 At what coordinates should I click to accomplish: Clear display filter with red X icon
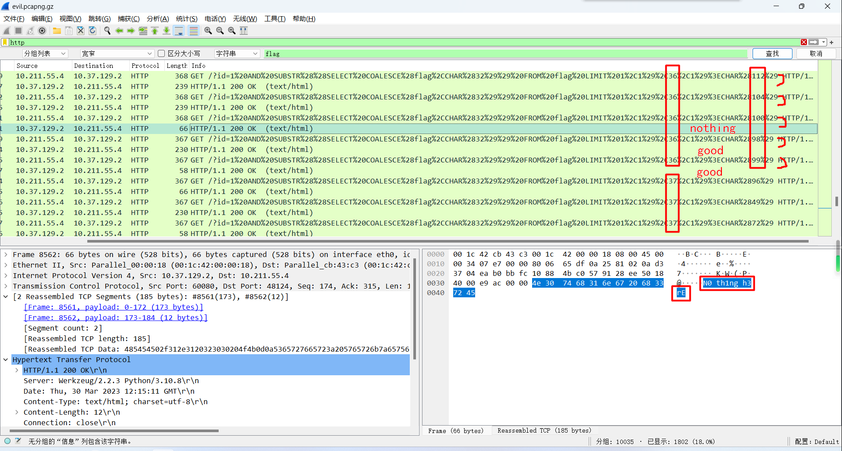tap(803, 42)
